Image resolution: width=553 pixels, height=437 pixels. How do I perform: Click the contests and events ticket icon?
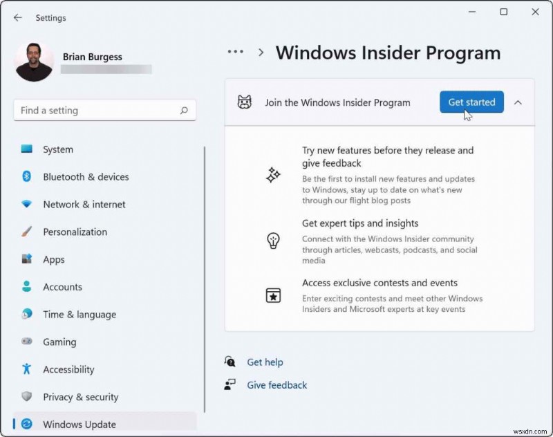[x=273, y=295]
